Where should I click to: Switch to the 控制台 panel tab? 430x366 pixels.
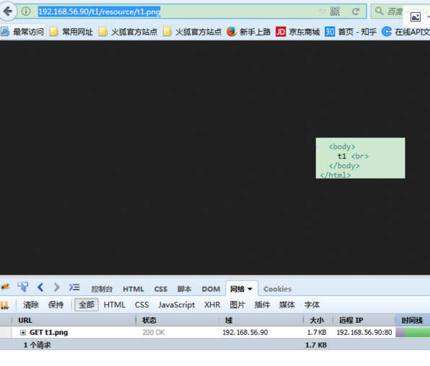(x=102, y=289)
